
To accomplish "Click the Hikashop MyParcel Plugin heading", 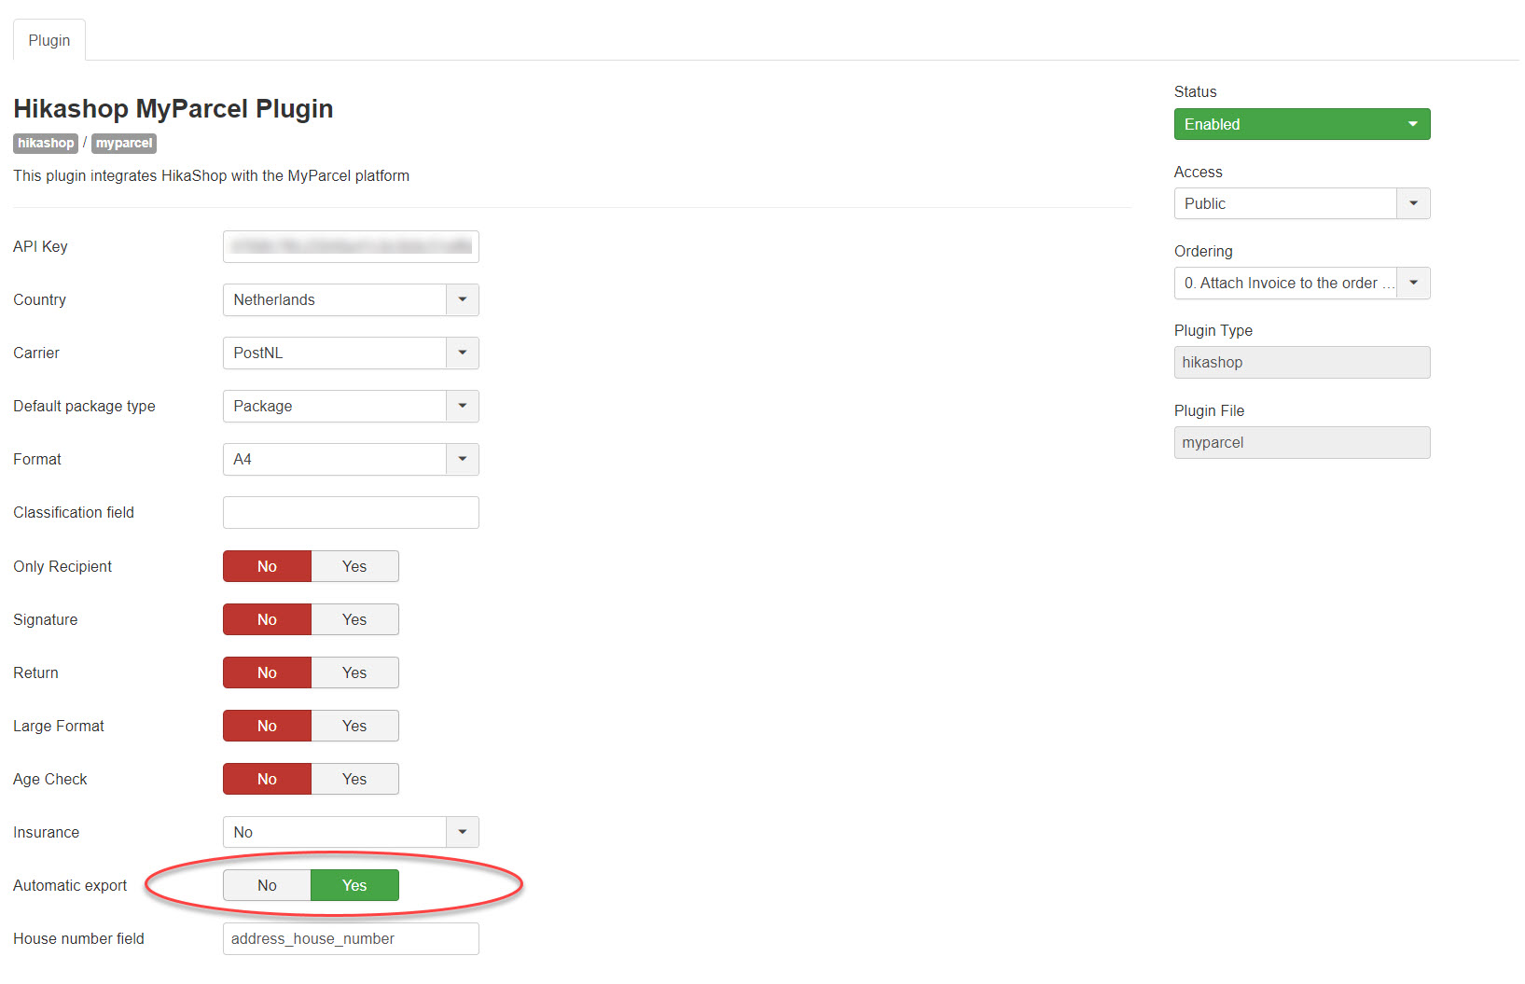I will point(173,108).
